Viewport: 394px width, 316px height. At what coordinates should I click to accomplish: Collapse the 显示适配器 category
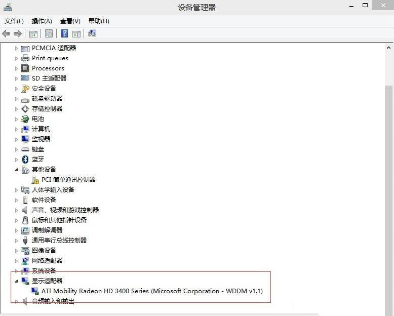tap(16, 281)
